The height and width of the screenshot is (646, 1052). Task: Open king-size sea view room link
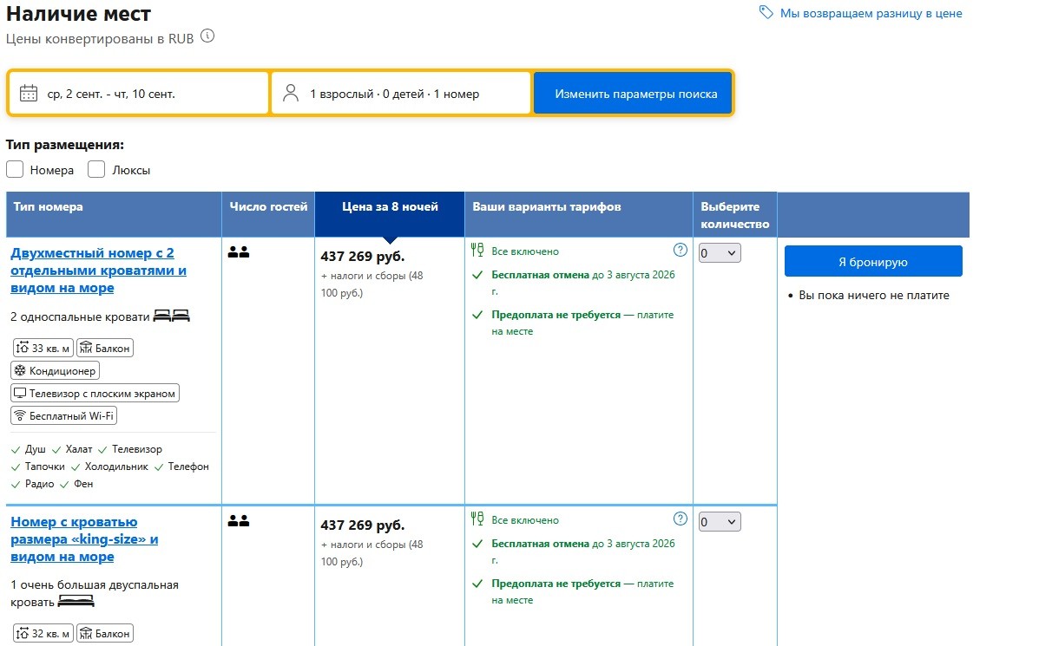tap(84, 539)
